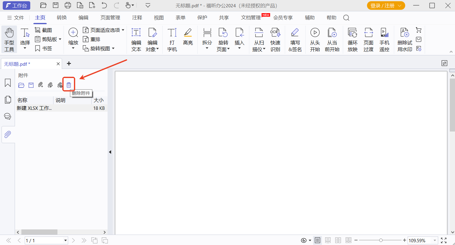
Task: Open the comments panel in sidebar
Action: pyautogui.click(x=8, y=116)
